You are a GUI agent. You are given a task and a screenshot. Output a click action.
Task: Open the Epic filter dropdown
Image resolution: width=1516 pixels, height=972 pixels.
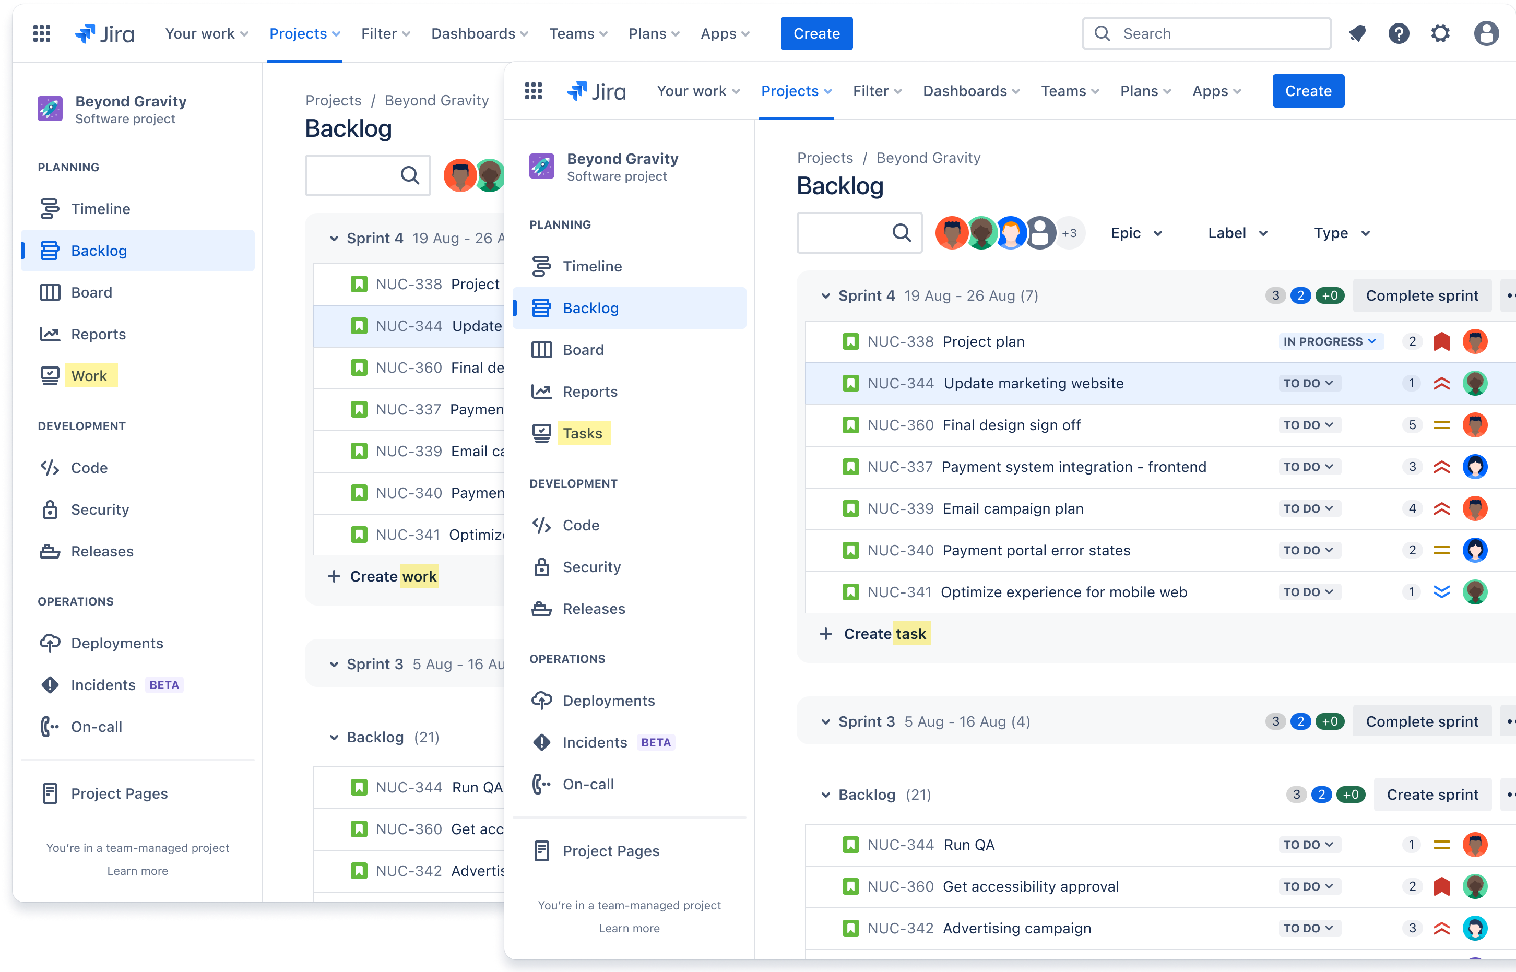(1135, 233)
